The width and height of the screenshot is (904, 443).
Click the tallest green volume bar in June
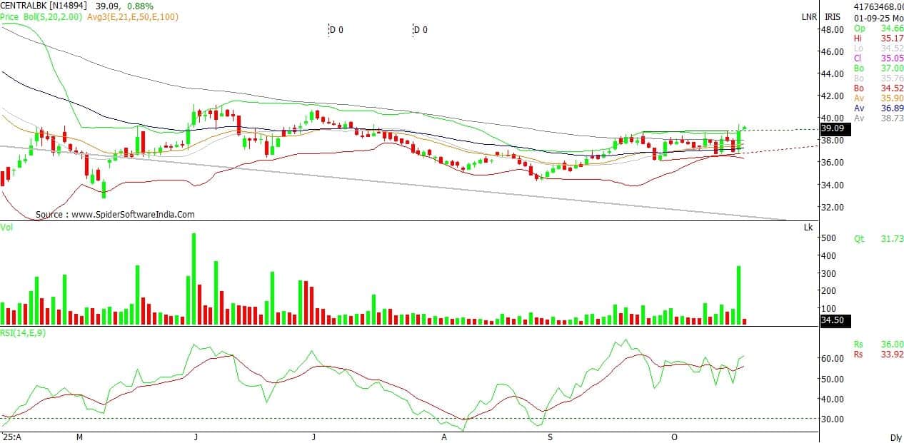click(x=194, y=278)
